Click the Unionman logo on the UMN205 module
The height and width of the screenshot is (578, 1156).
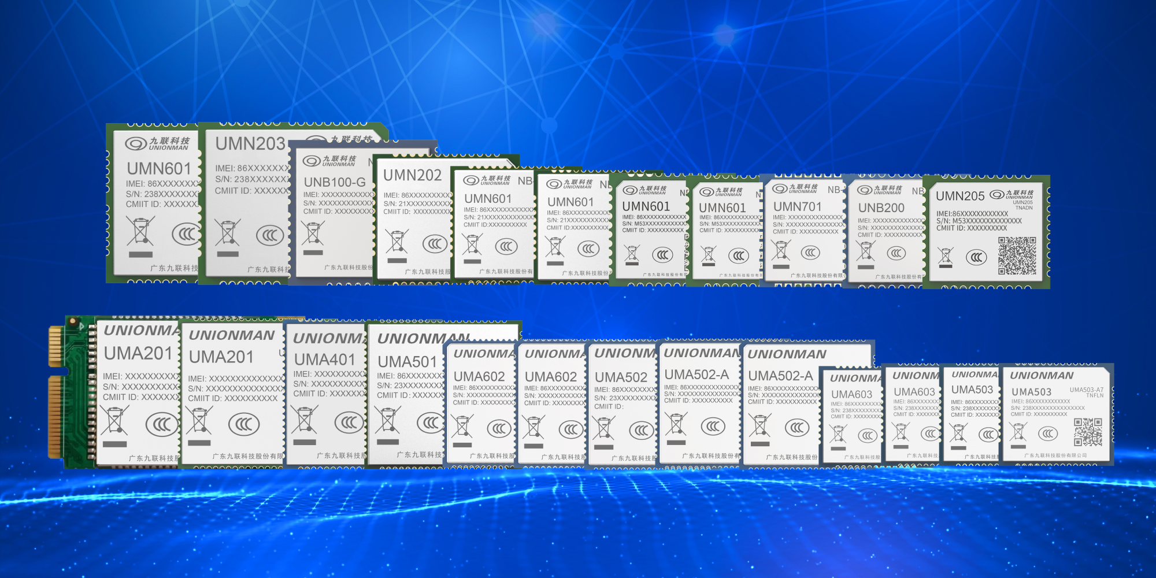[1012, 195]
